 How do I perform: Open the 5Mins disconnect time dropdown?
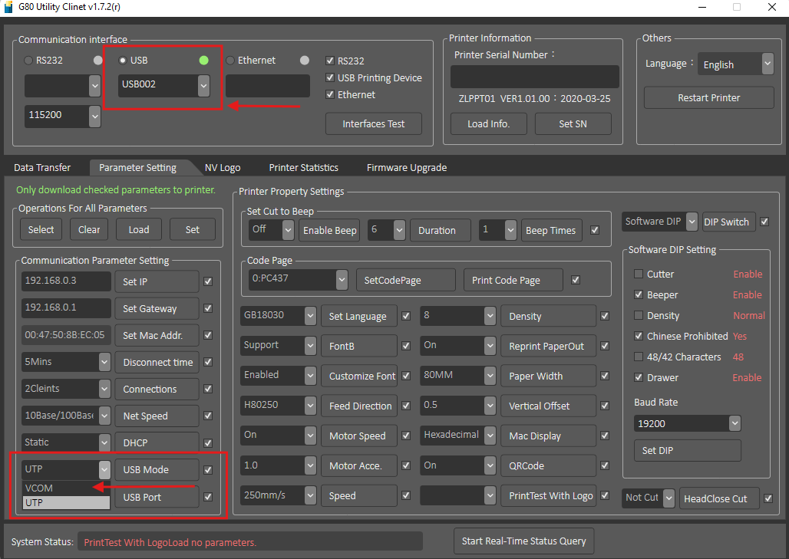pos(104,362)
